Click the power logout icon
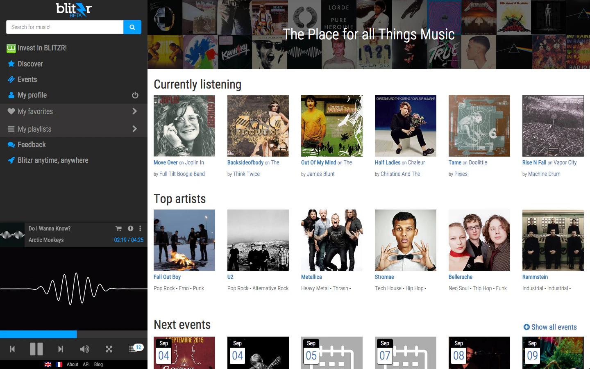Screen dimensions: 590x369 tap(135, 95)
